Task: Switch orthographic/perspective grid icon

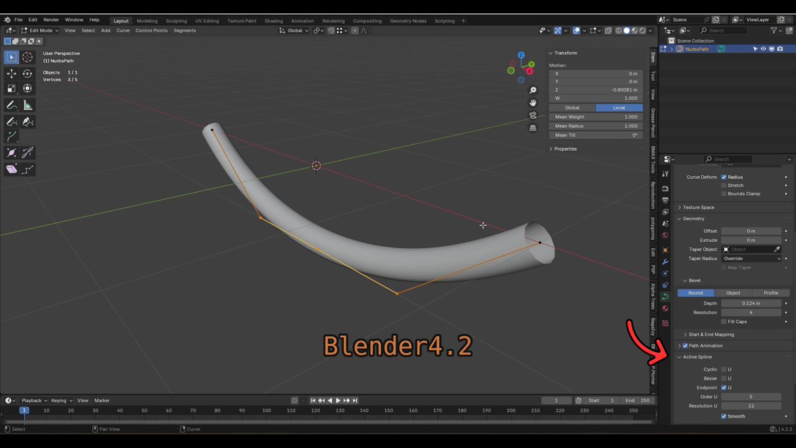Action: 533,128
